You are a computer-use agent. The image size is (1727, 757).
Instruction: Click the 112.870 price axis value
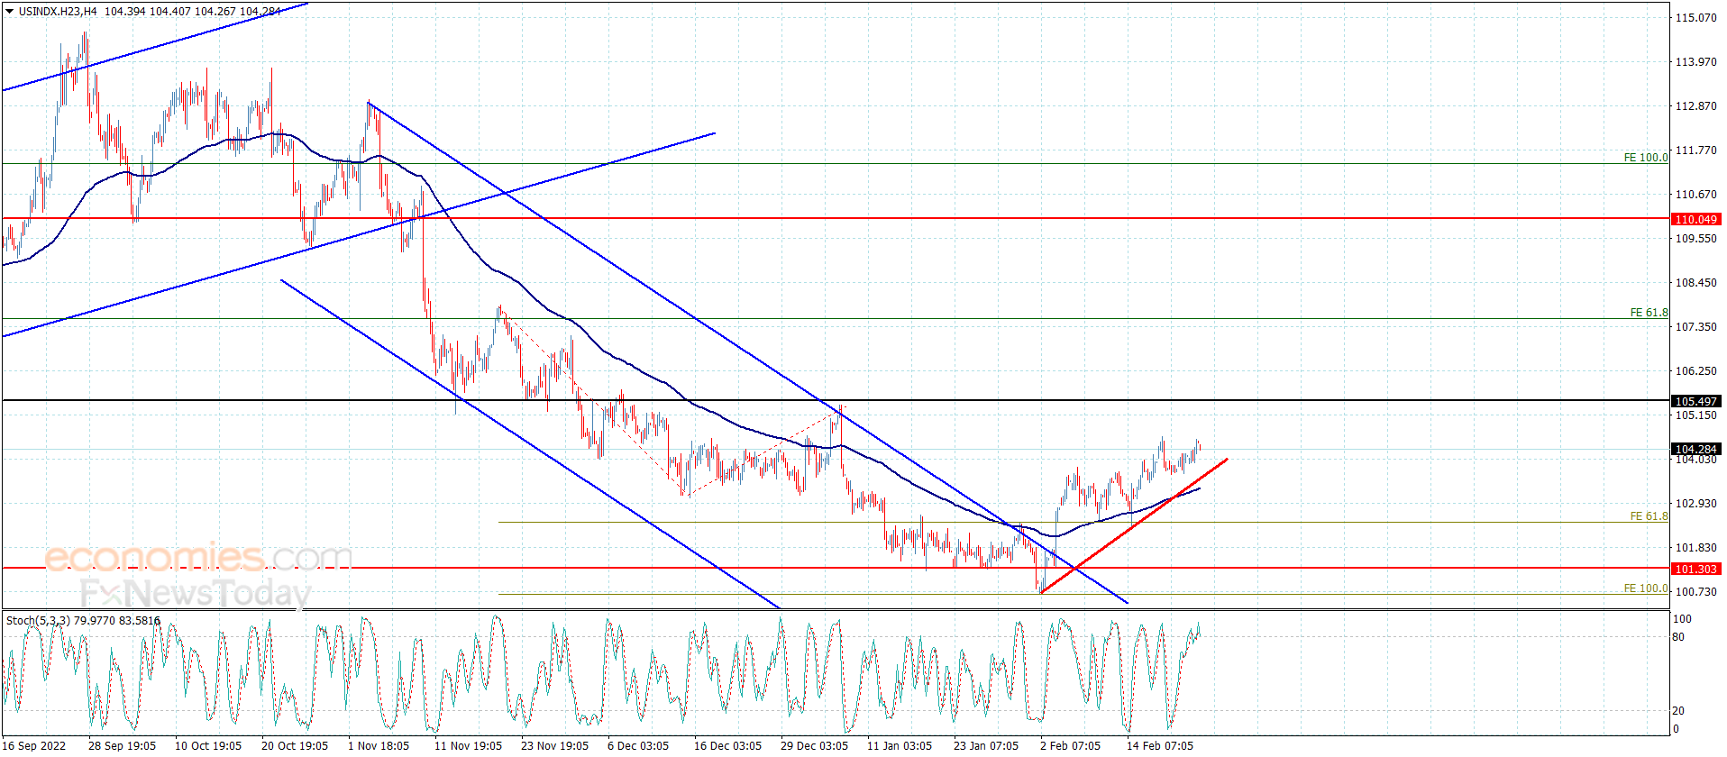tap(1695, 105)
